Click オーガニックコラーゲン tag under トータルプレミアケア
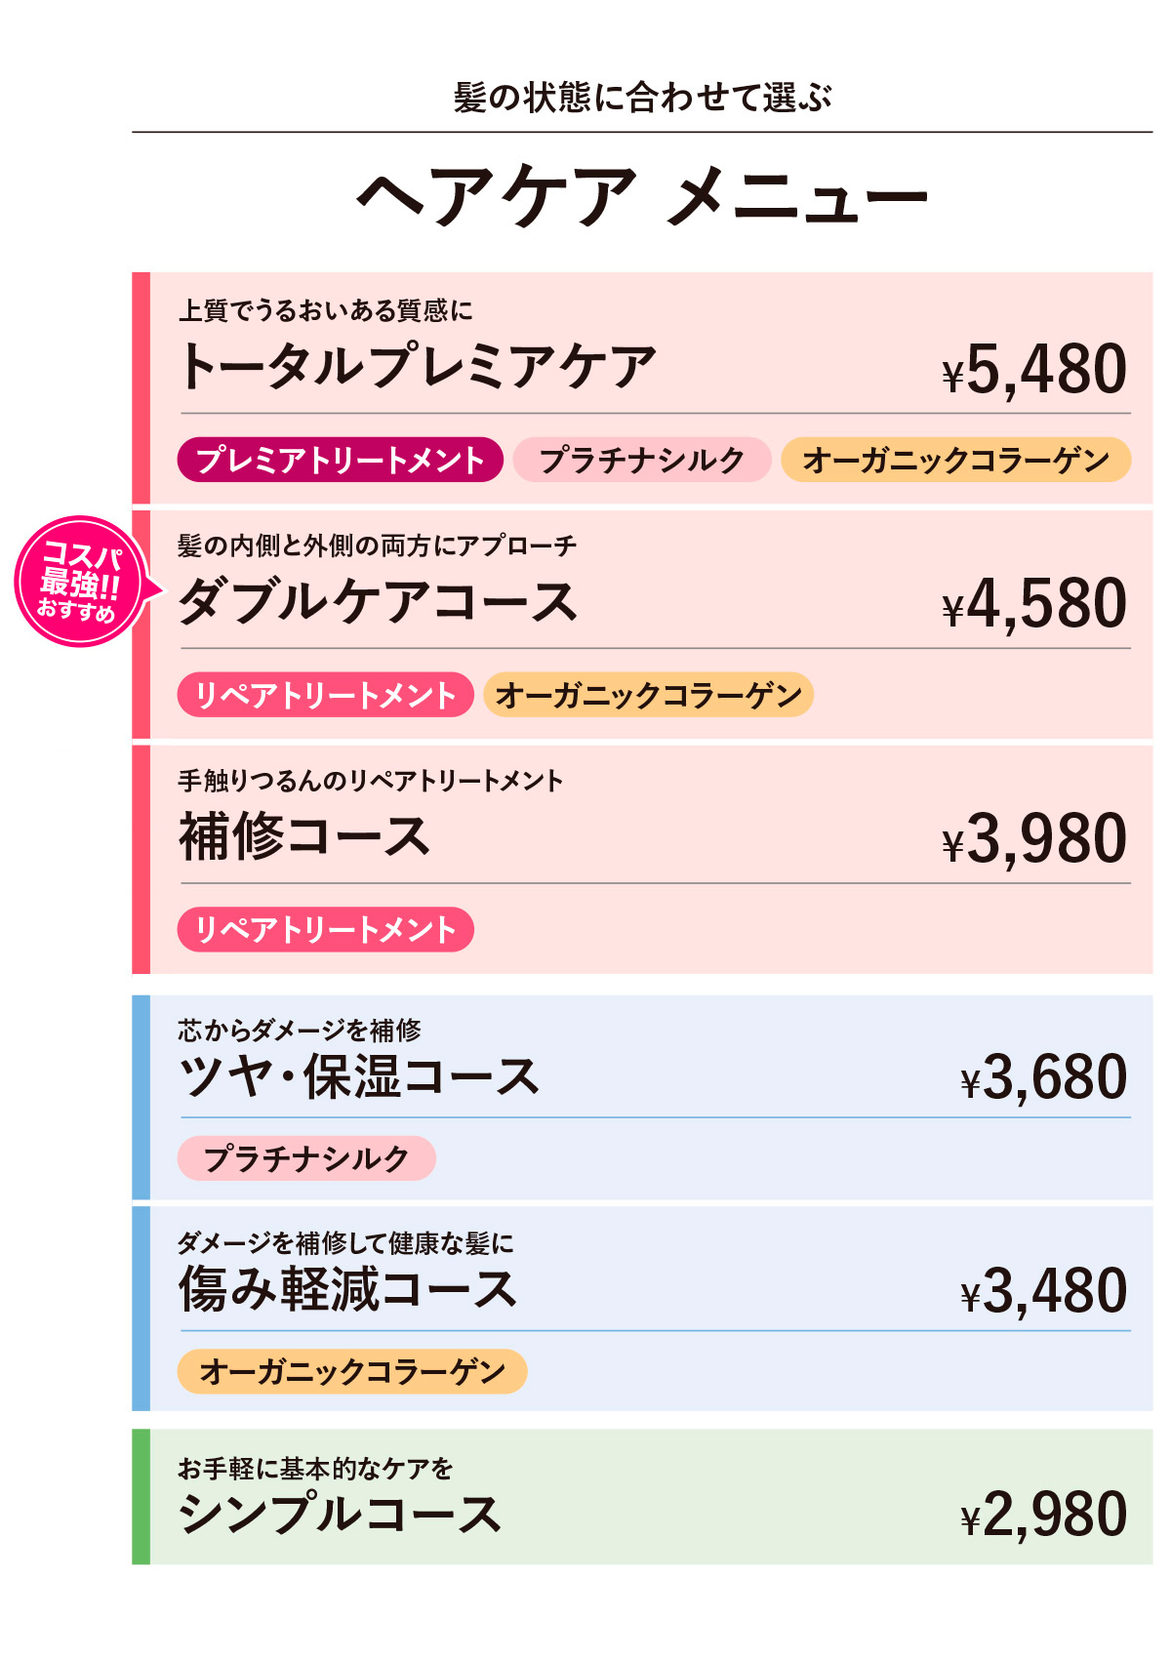This screenshot has width=1171, height=1659. pos(955,460)
